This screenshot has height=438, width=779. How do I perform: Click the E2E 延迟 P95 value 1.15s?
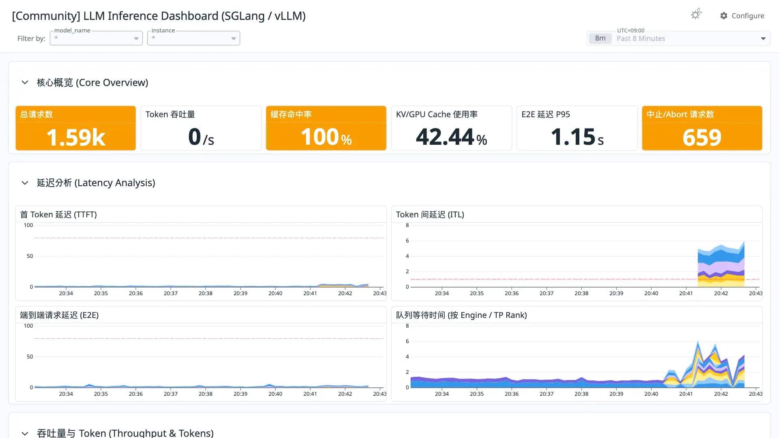tap(577, 137)
